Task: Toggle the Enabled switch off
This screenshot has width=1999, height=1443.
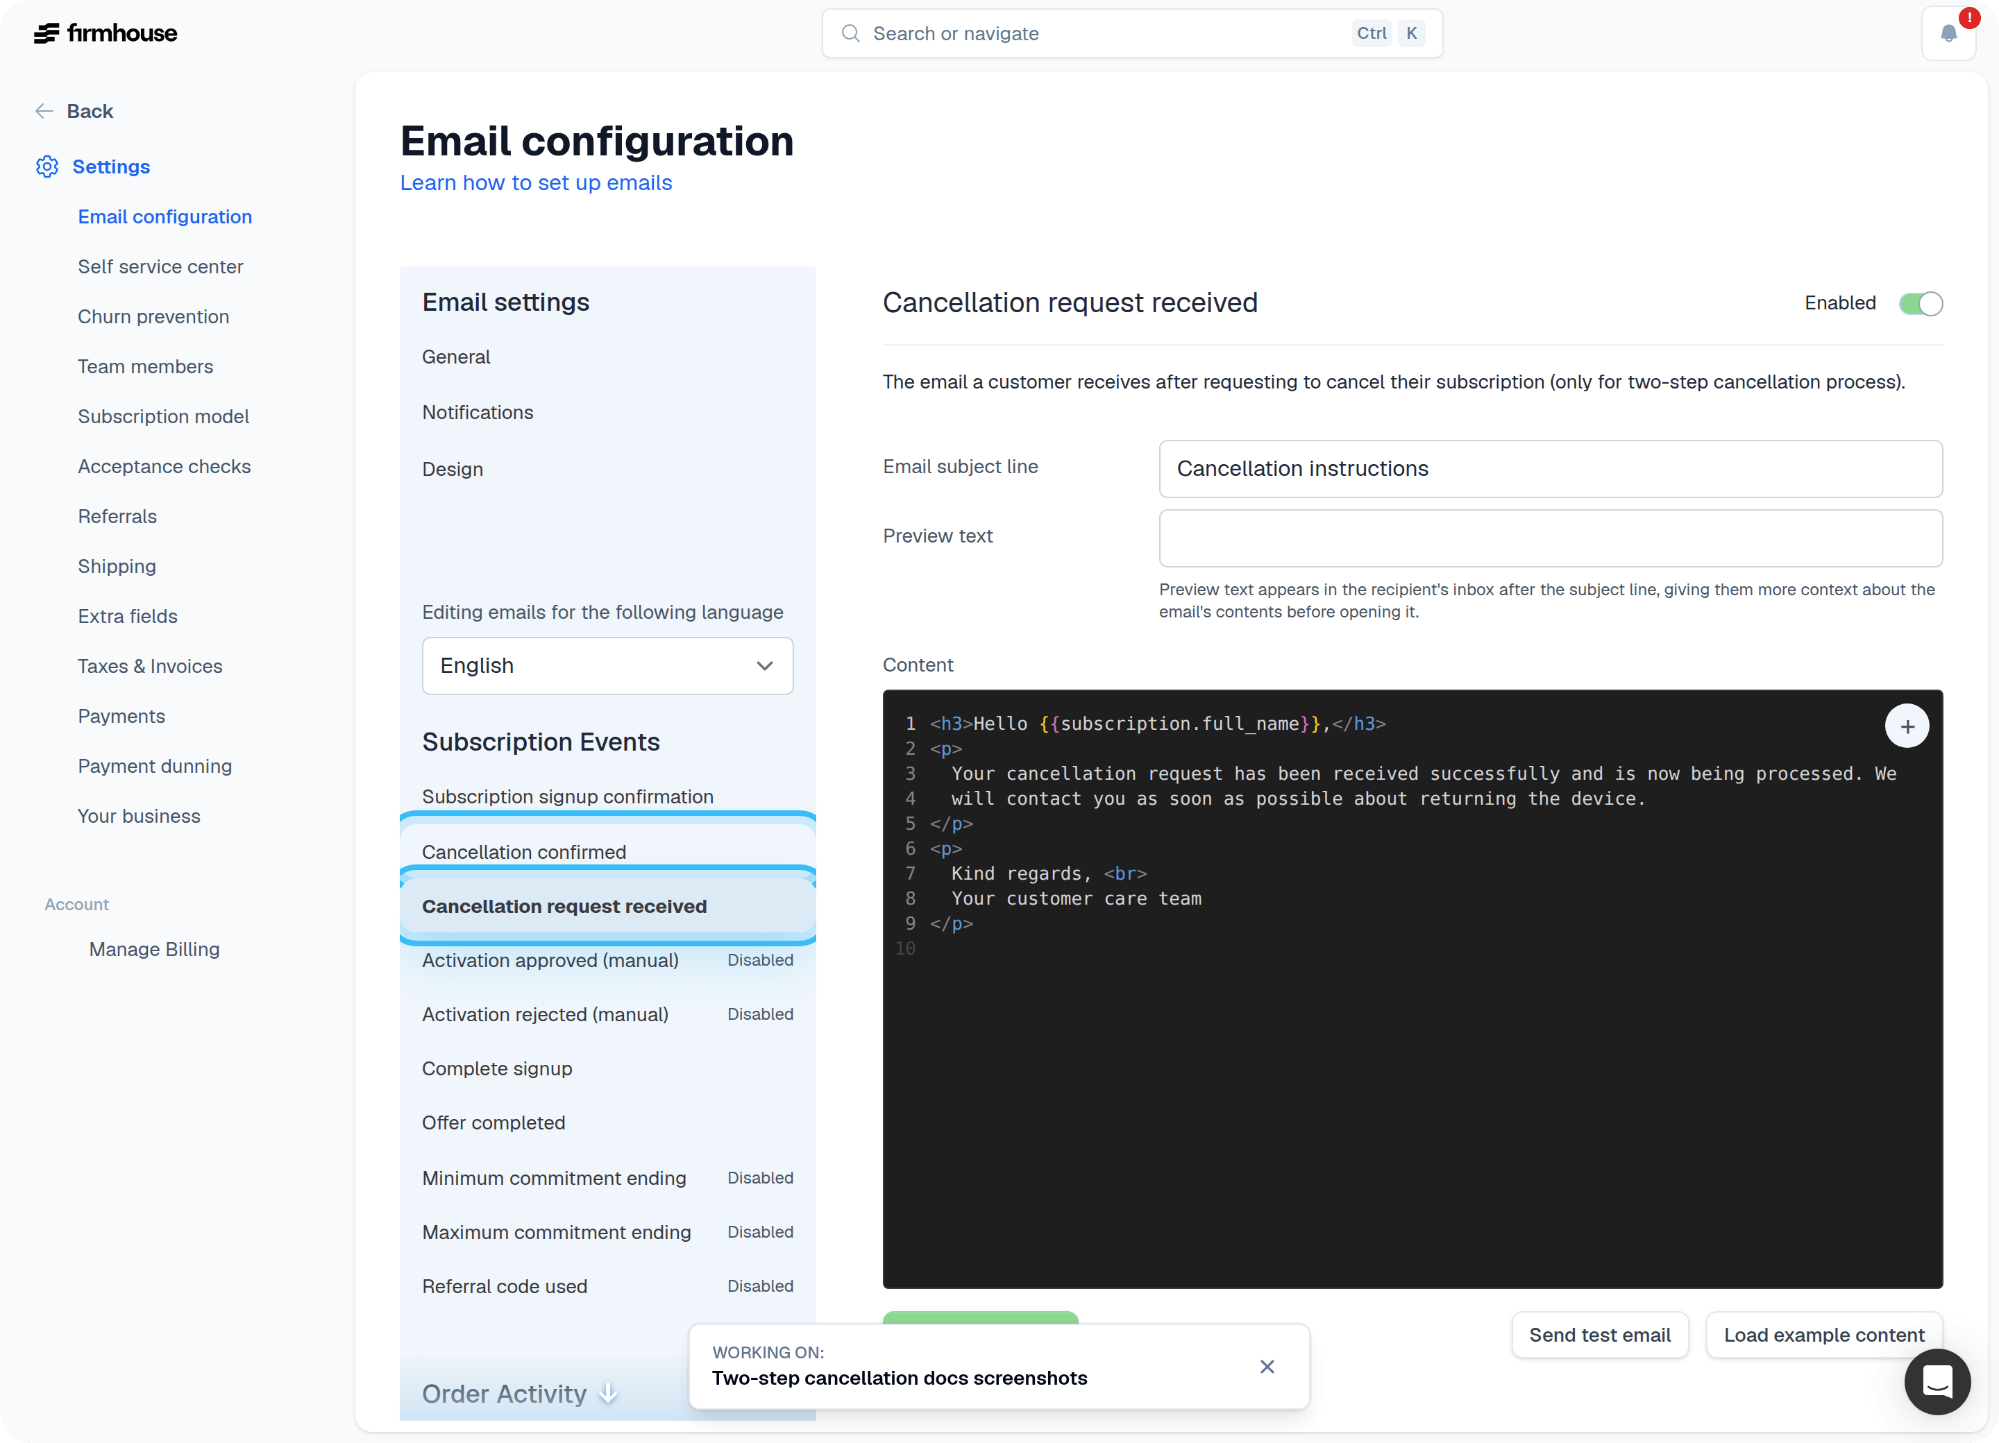Action: coord(1921,303)
